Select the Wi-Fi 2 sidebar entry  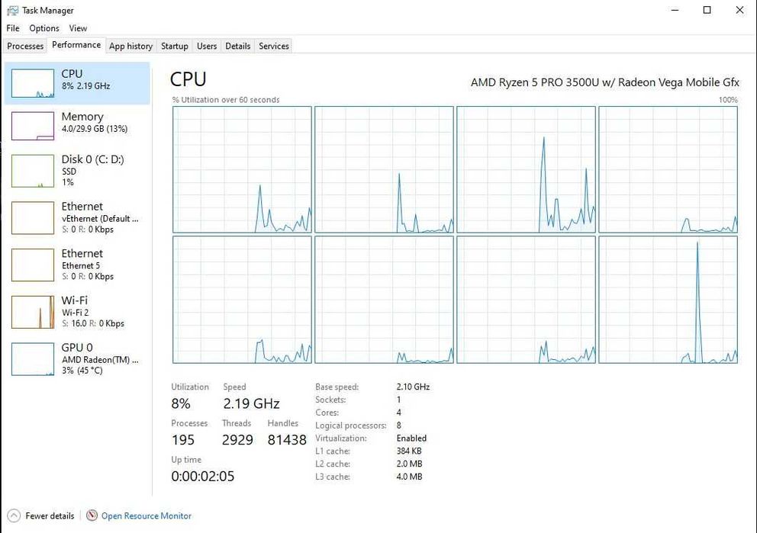77,312
